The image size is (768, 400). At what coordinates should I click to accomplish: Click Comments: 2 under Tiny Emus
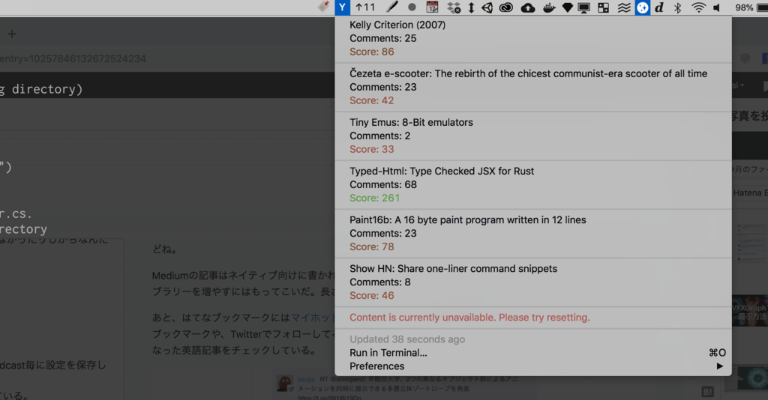point(379,136)
